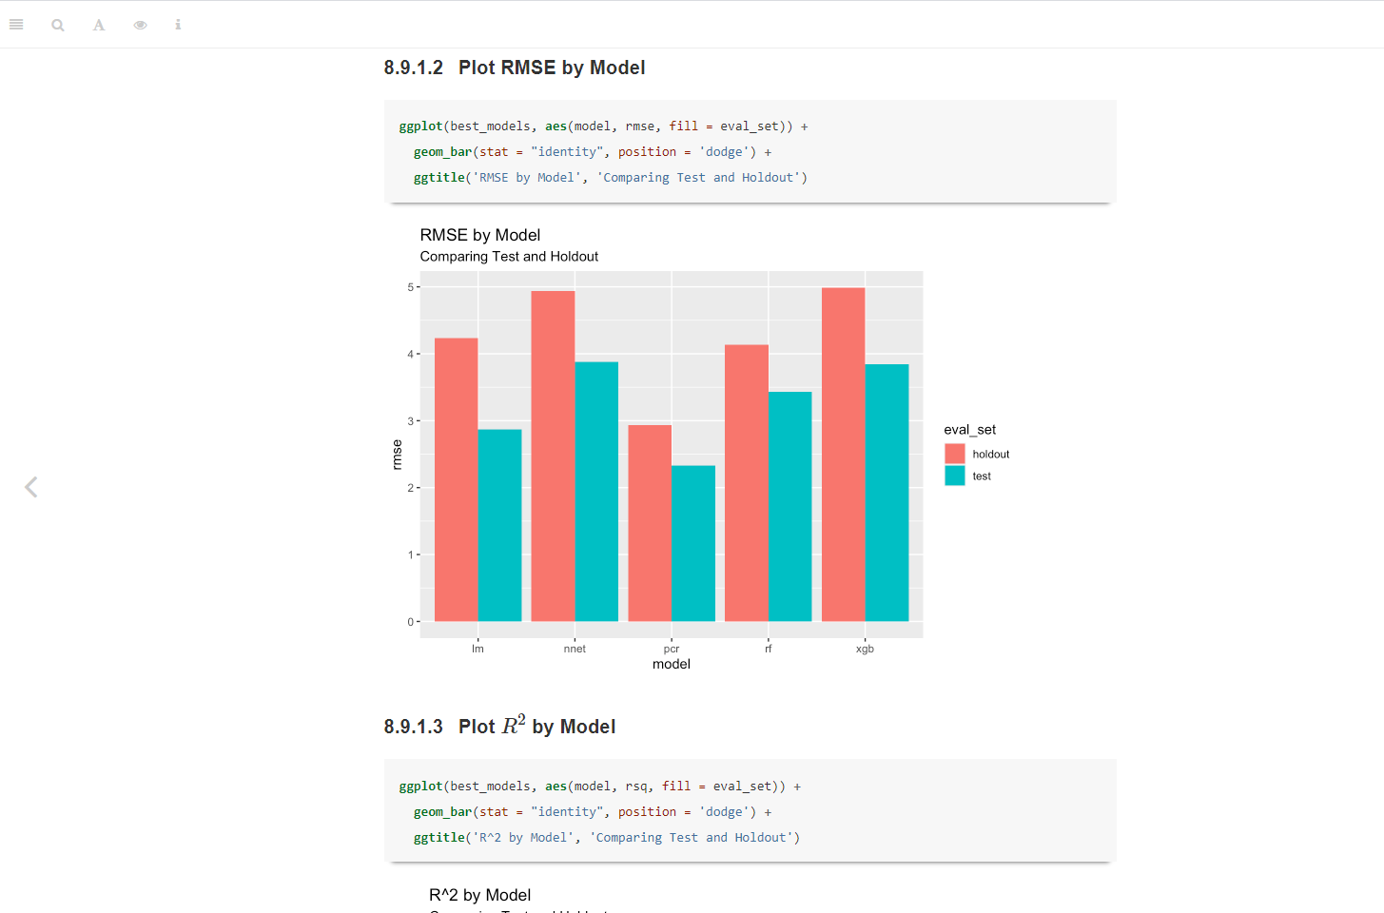Go to previous page with left chevron

(30, 487)
